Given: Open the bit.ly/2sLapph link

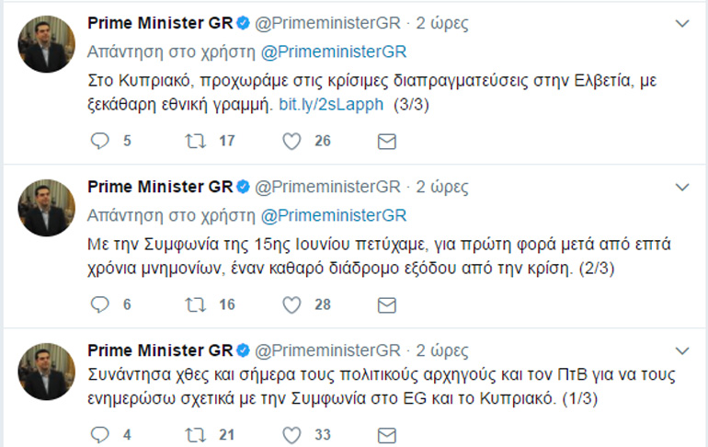Looking at the screenshot, I should pos(330,104).
